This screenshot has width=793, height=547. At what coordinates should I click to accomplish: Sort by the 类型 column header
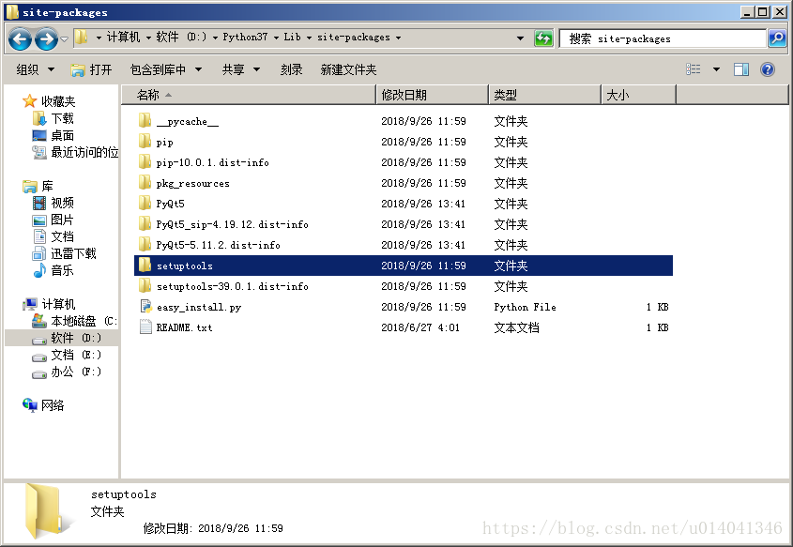tap(544, 95)
